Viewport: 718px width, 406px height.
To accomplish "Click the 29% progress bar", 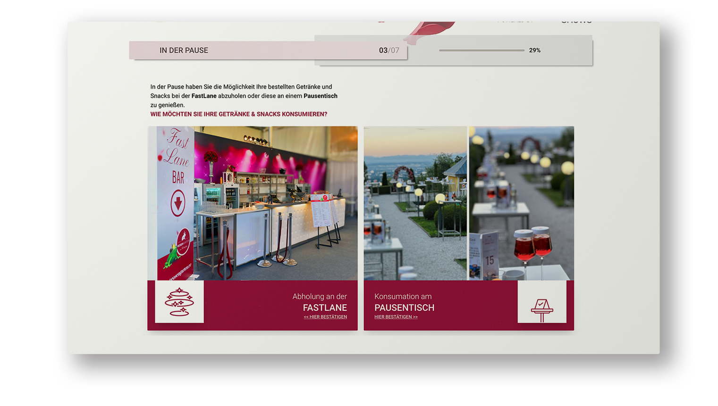I will 481,50.
